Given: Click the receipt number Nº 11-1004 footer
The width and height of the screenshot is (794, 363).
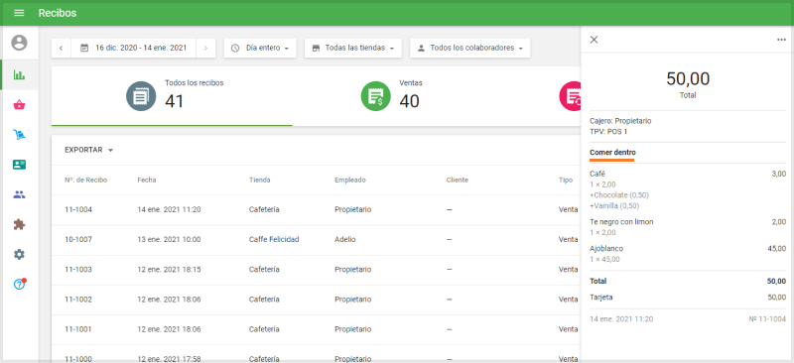Looking at the screenshot, I should [767, 319].
